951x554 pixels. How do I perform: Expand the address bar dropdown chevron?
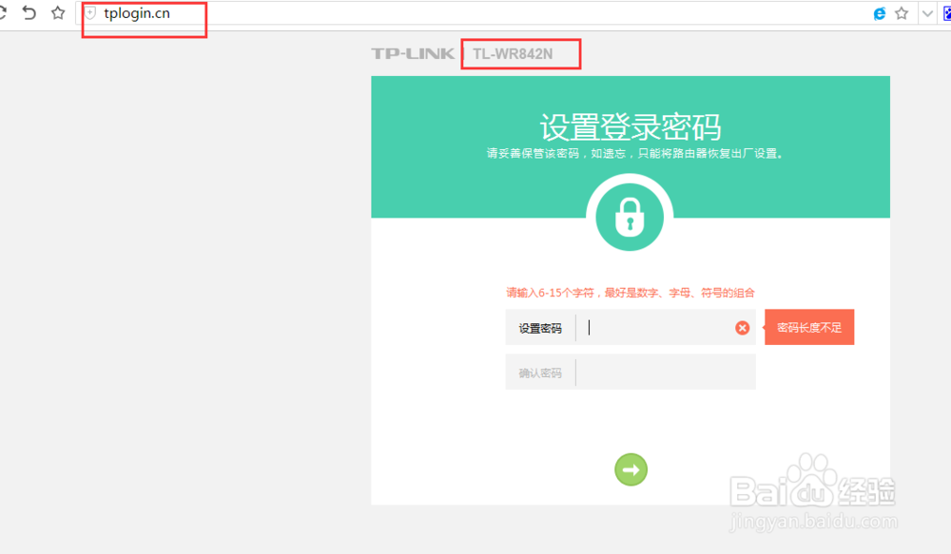(927, 13)
